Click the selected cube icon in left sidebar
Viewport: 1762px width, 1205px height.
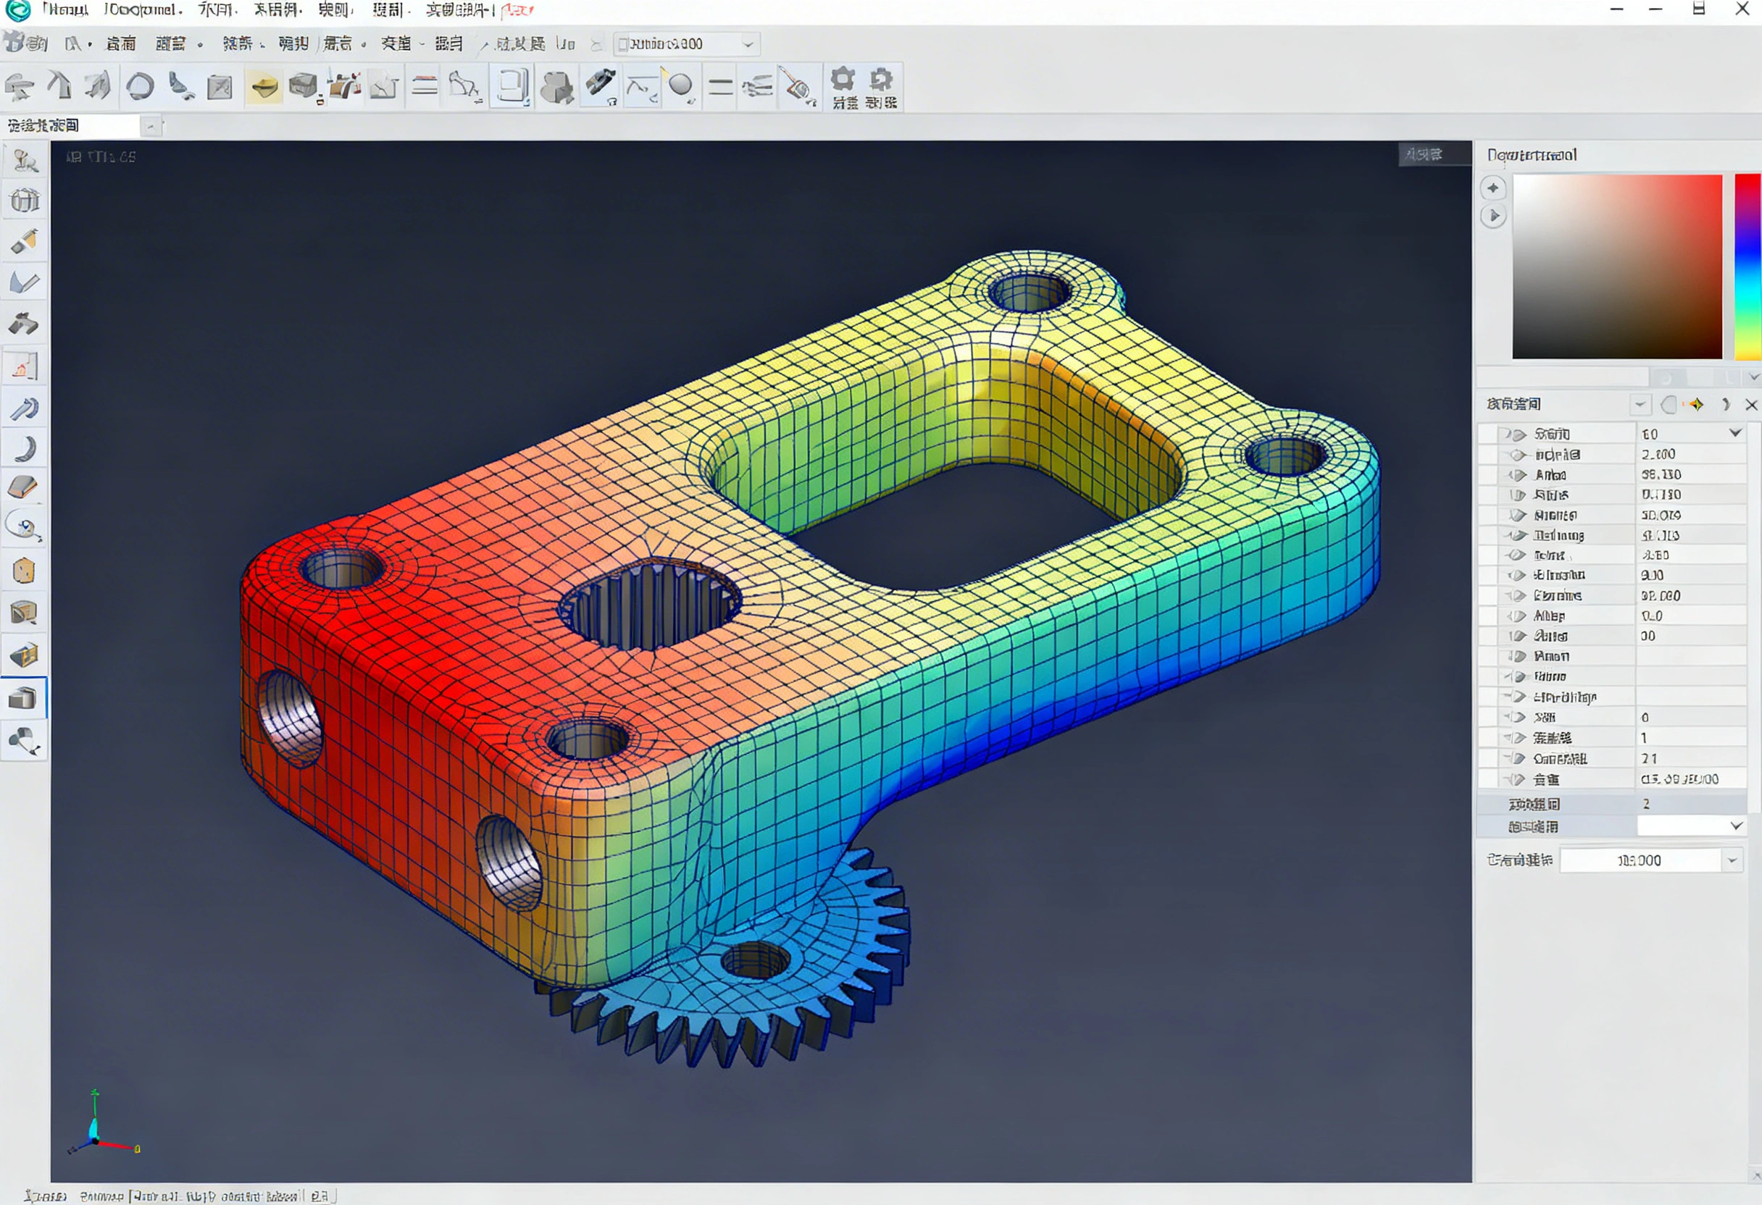(23, 697)
